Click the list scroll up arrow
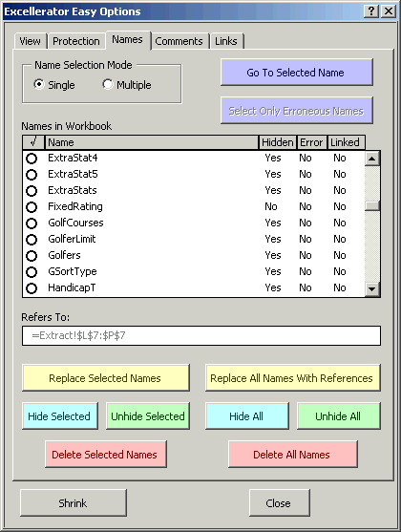 click(x=372, y=159)
